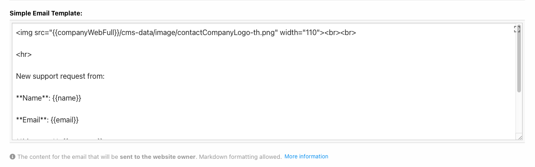Click the {{email}} placeholder
The image size is (535, 167).
[x=65, y=120]
